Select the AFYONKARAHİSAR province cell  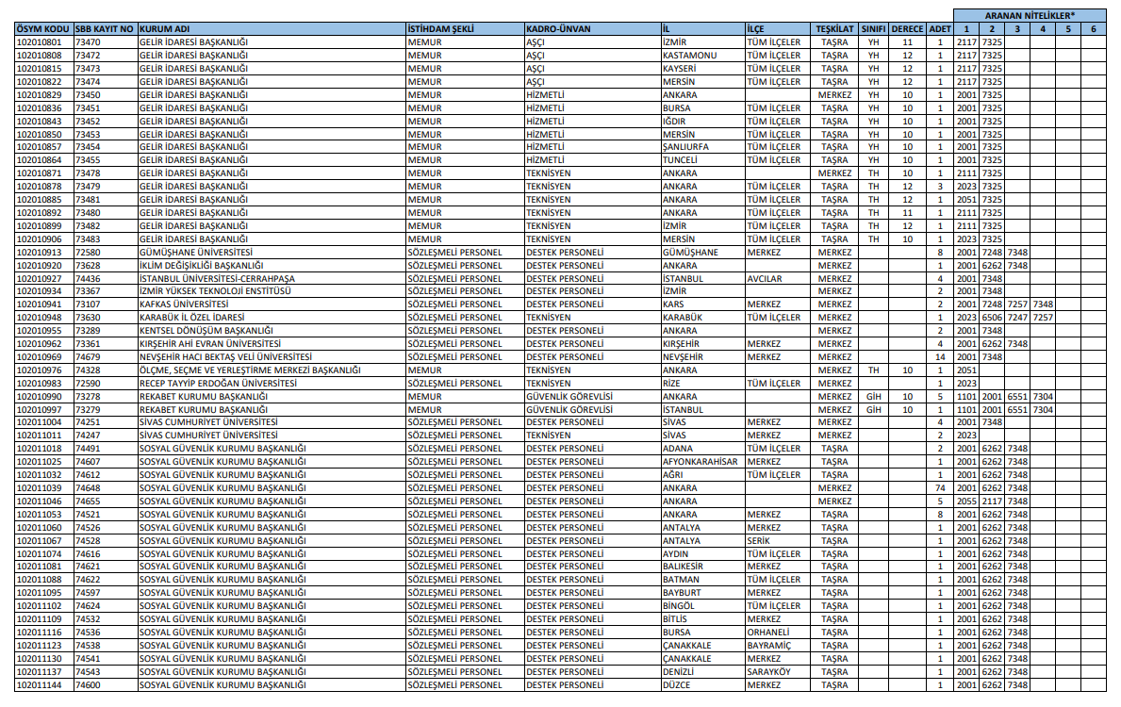[x=701, y=462]
